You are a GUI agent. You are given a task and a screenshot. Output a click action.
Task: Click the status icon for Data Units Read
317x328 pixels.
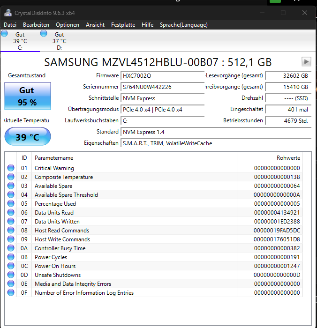point(11,212)
